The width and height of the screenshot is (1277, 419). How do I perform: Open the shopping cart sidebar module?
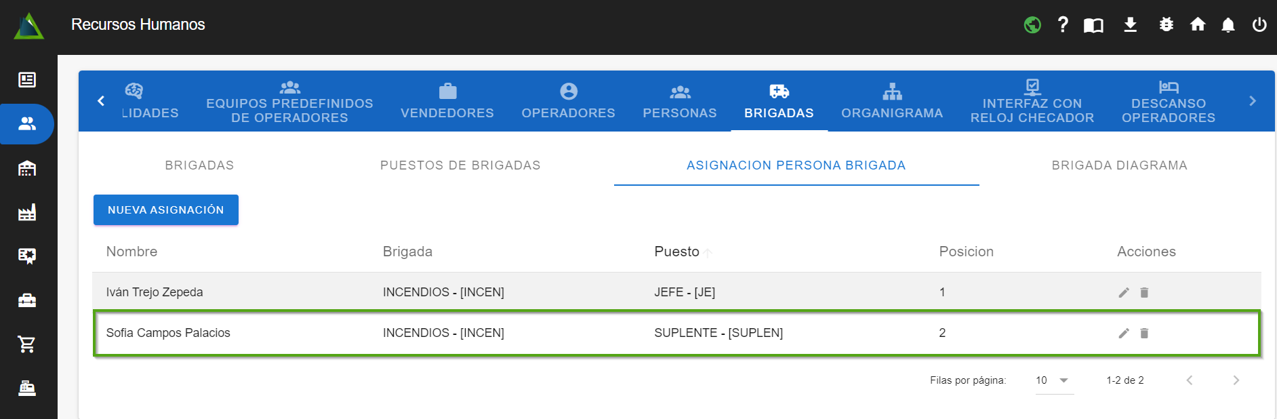[x=27, y=344]
